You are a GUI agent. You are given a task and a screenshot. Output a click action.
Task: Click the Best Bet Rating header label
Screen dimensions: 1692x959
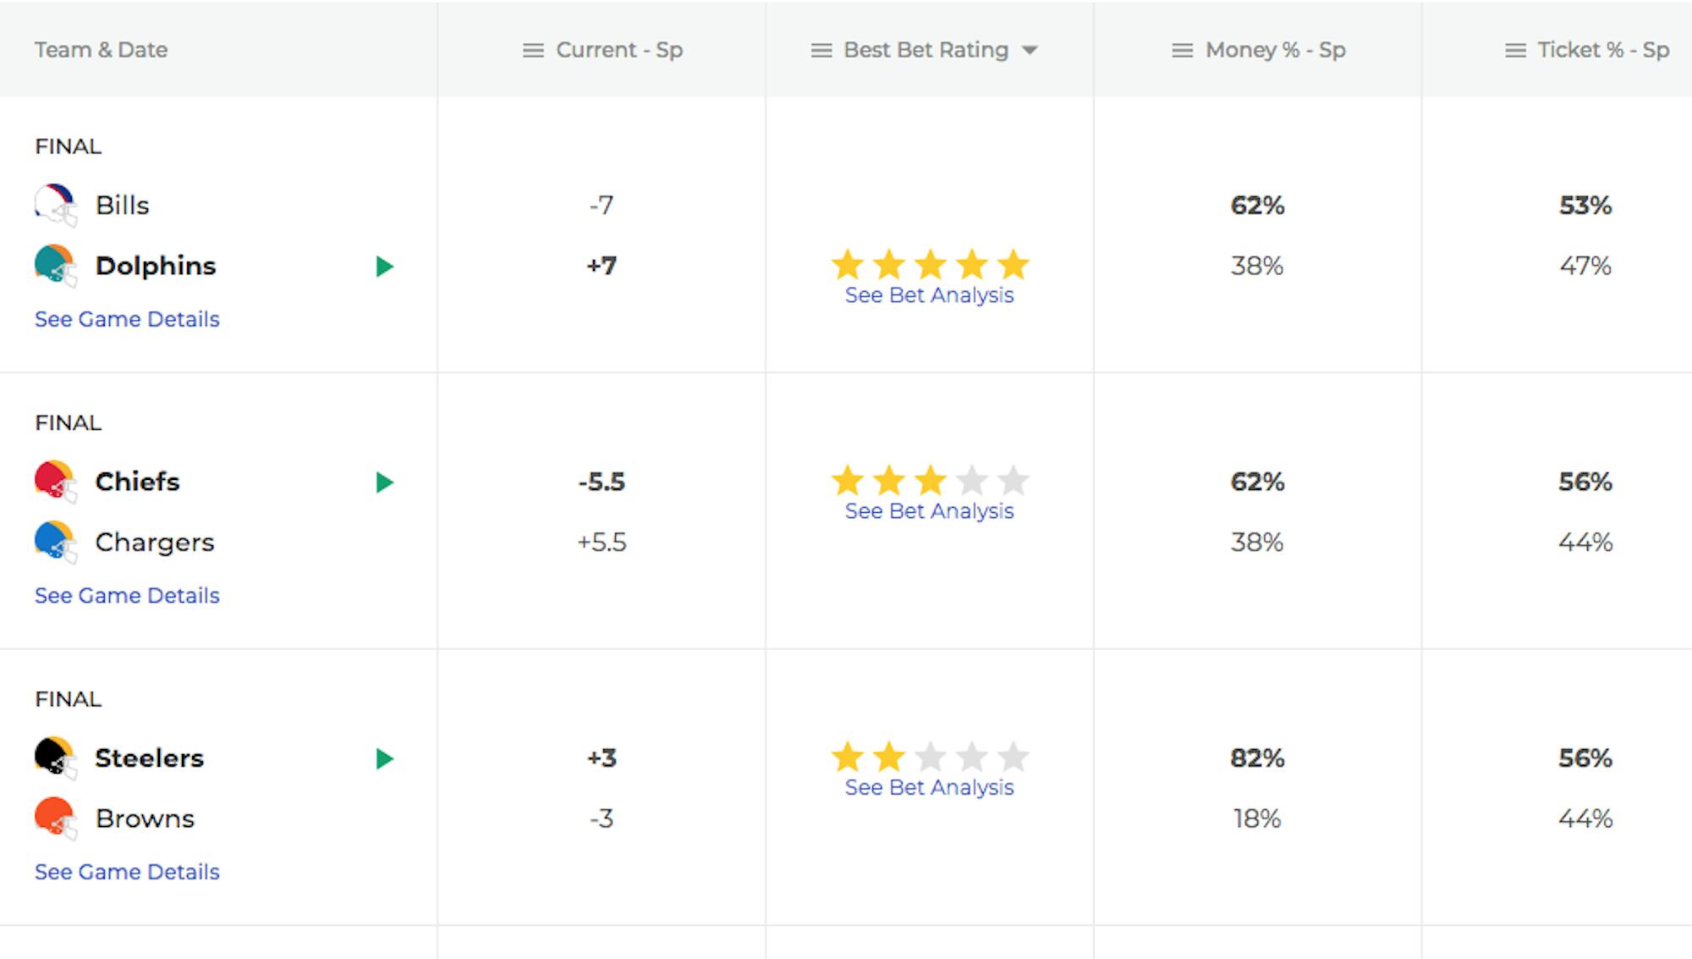pyautogui.click(x=926, y=50)
